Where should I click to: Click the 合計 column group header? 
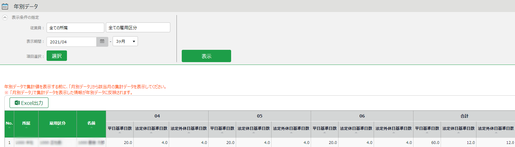pyautogui.click(x=464, y=116)
